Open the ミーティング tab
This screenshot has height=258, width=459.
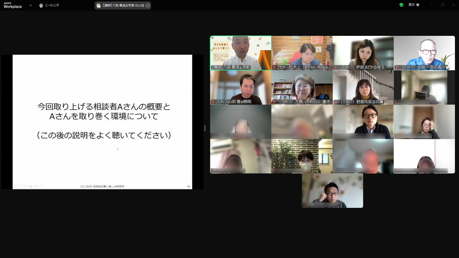(x=52, y=5)
